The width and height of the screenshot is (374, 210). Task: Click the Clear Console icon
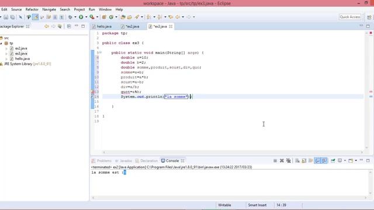297,161
